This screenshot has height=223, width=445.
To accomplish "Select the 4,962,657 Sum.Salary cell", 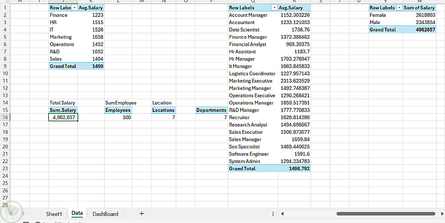I will click(63, 117).
